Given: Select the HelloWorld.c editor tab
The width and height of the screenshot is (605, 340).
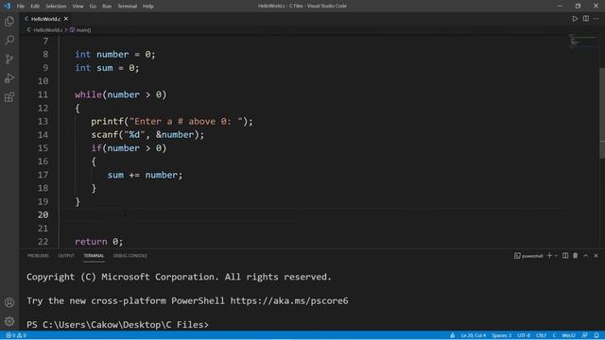Looking at the screenshot, I should point(46,19).
